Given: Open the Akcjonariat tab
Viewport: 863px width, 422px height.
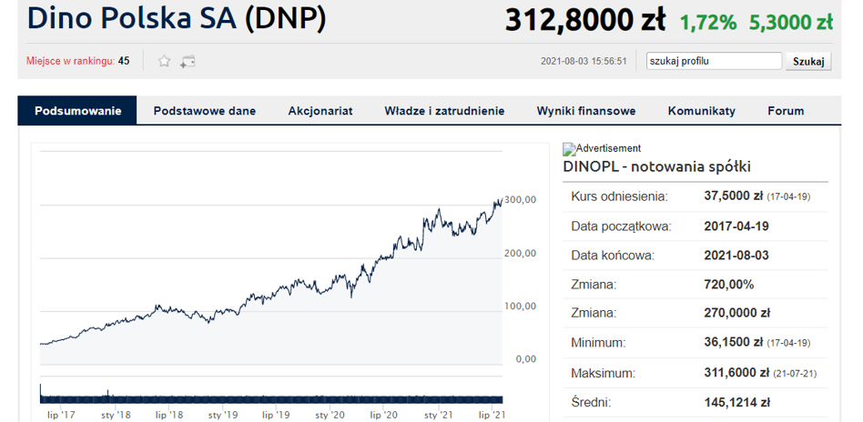Looking at the screenshot, I should click(x=320, y=111).
